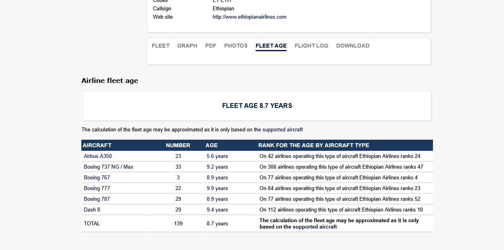The height and width of the screenshot is (250, 504).
Task: Click the 9.9 years age value
Action: point(217,188)
